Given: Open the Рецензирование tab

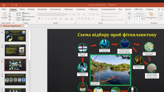Looking at the screenshot, I should click(108, 9).
